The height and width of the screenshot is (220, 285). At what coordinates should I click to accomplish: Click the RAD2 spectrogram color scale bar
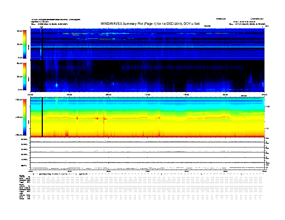[x=24, y=44]
